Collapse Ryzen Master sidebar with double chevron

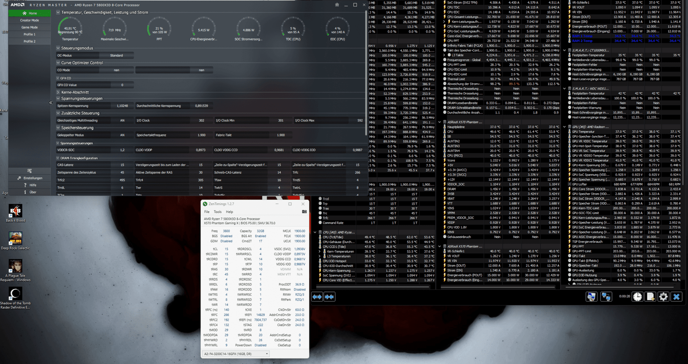click(x=51, y=103)
